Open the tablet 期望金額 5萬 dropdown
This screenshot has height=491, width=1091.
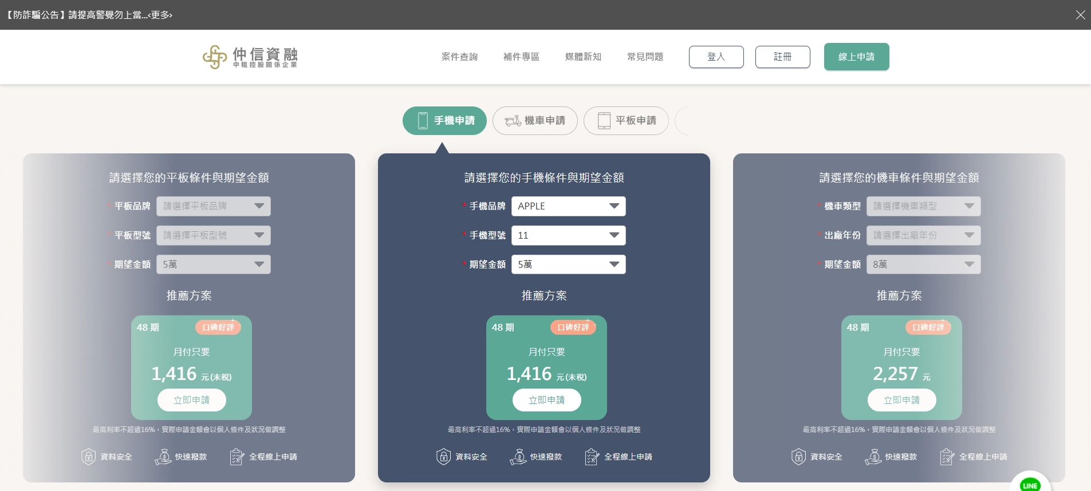point(213,264)
